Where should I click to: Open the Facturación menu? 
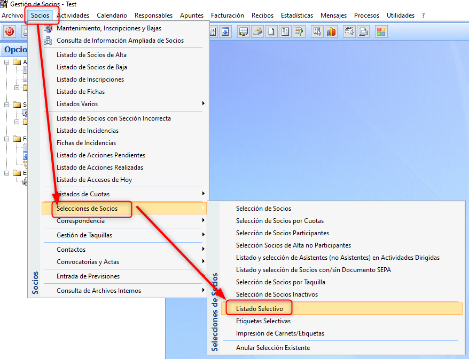(x=227, y=15)
